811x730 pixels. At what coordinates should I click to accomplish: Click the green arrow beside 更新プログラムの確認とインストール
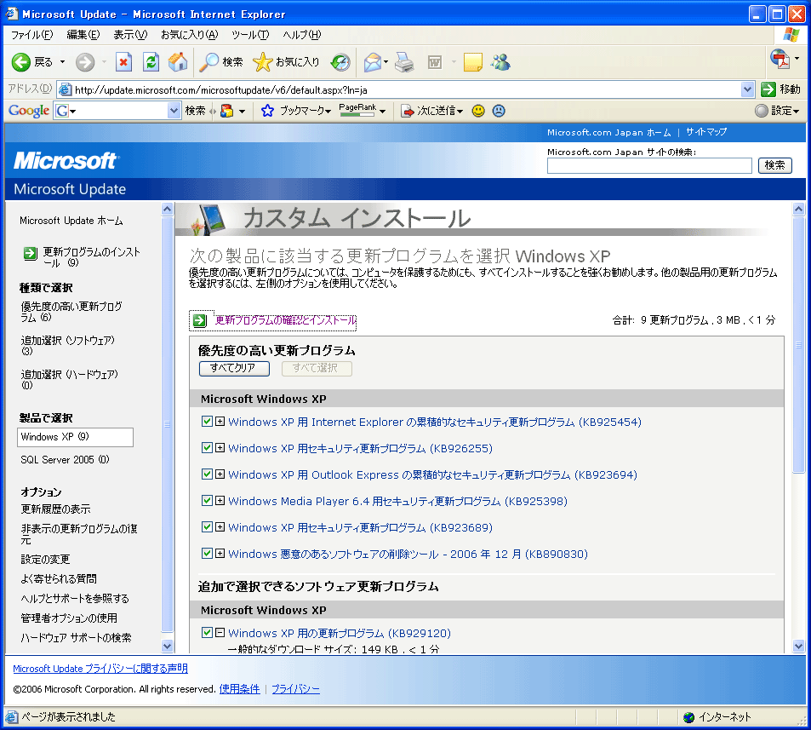(x=200, y=320)
